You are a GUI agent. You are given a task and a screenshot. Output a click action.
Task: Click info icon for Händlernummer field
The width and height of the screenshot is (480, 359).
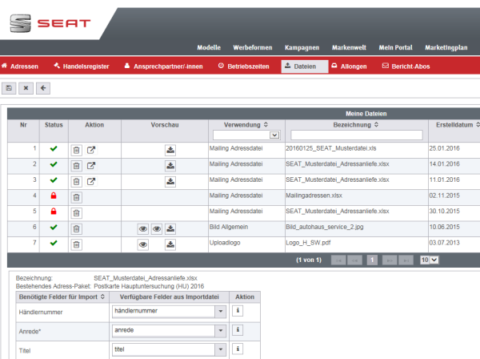(238, 311)
